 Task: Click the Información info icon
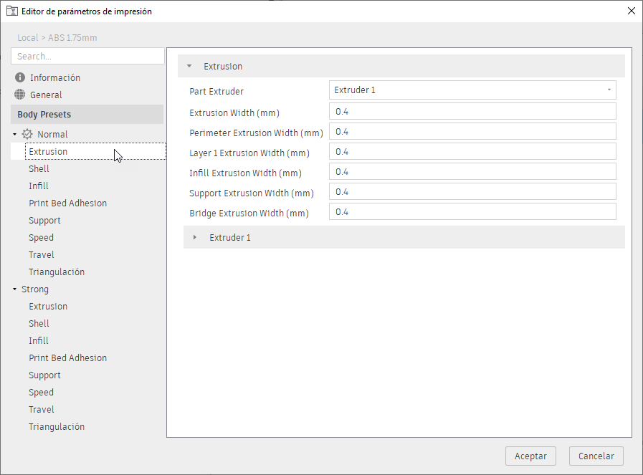(x=20, y=77)
